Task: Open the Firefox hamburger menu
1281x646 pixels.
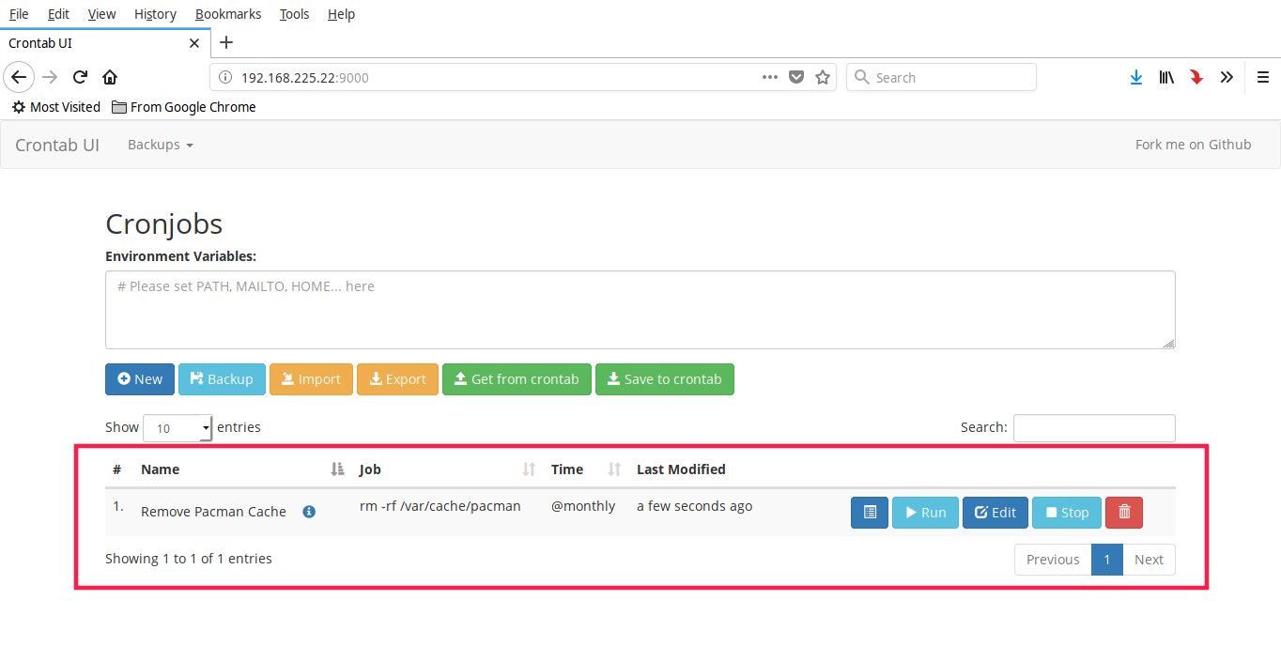Action: coord(1263,77)
